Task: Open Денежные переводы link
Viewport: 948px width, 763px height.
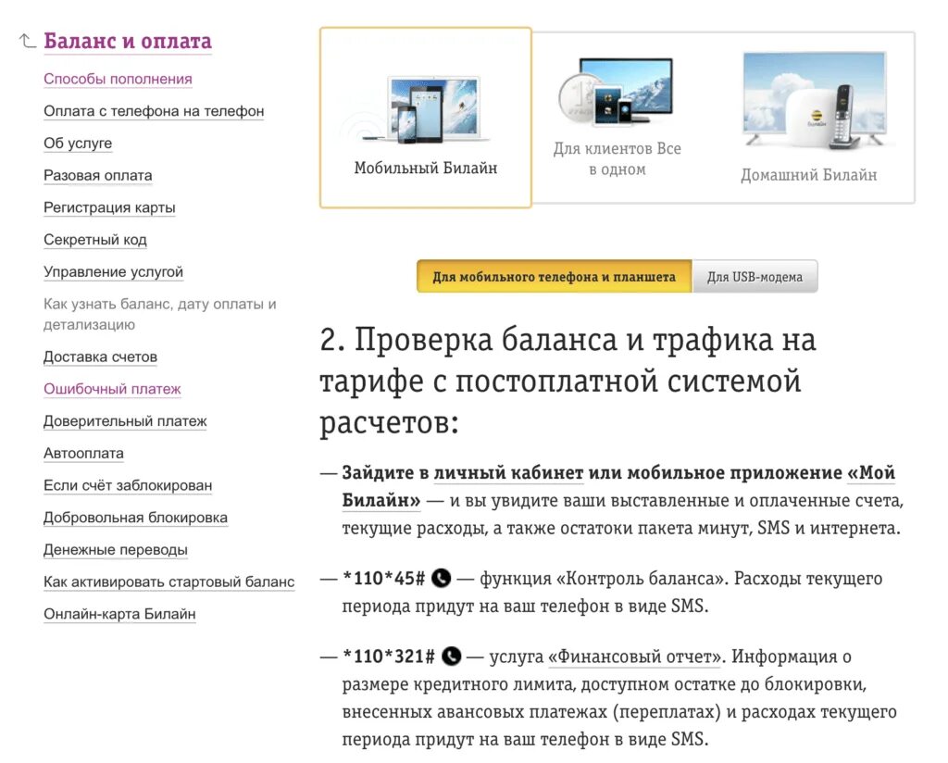Action: pyautogui.click(x=116, y=550)
